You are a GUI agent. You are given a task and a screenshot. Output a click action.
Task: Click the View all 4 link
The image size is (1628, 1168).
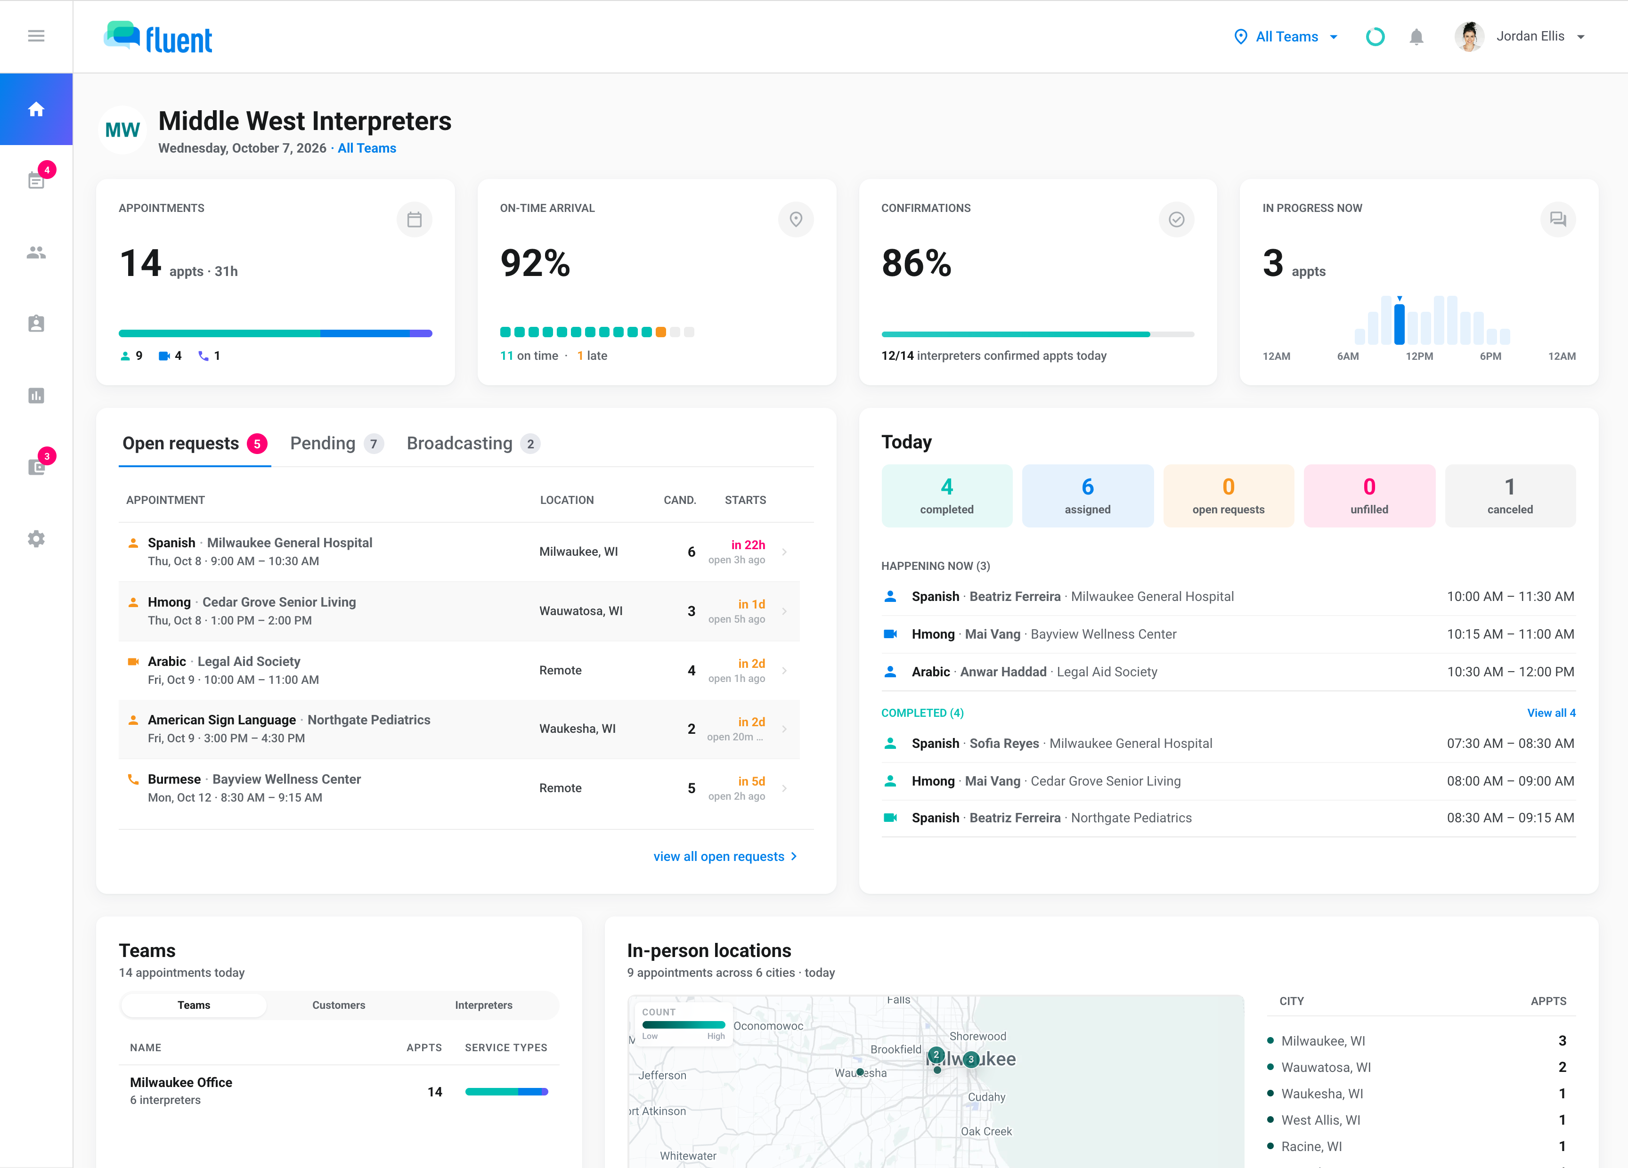(x=1550, y=713)
